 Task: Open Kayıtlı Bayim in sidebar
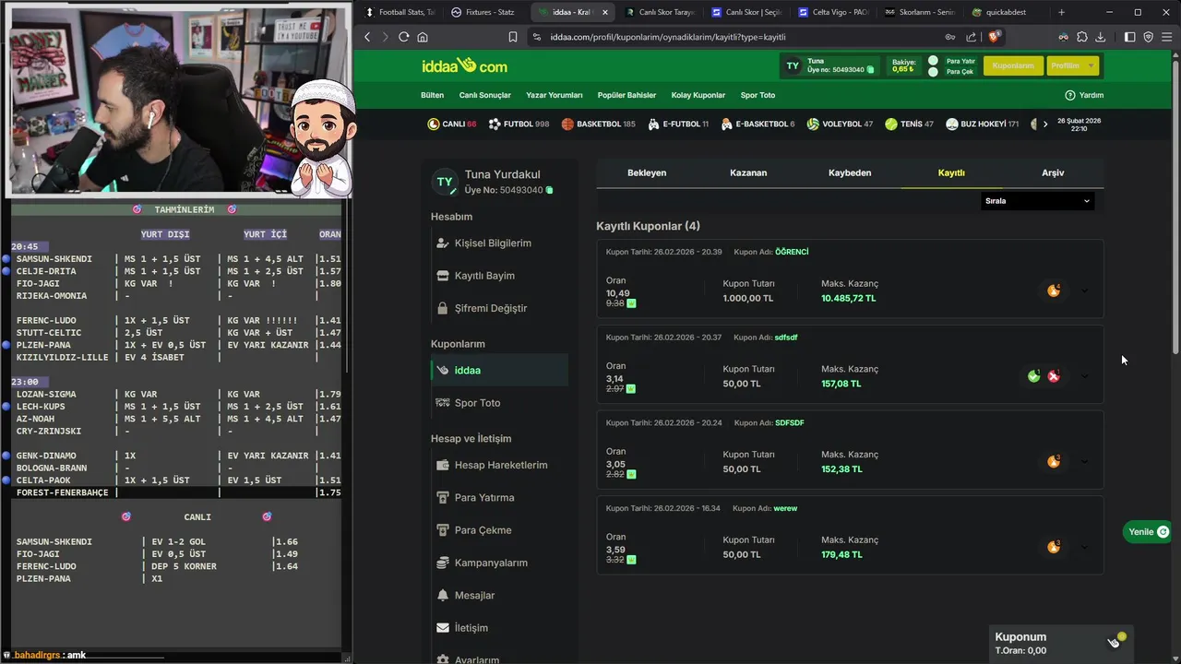(484, 276)
